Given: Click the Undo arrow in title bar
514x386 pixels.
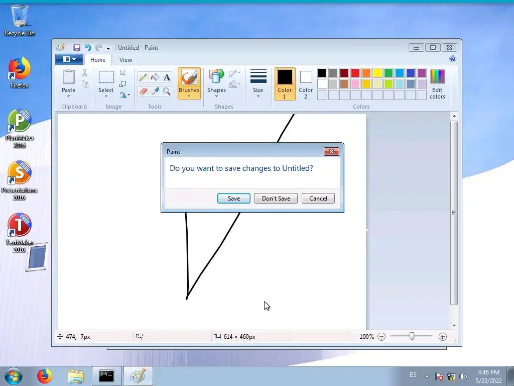Looking at the screenshot, I should pyautogui.click(x=88, y=48).
